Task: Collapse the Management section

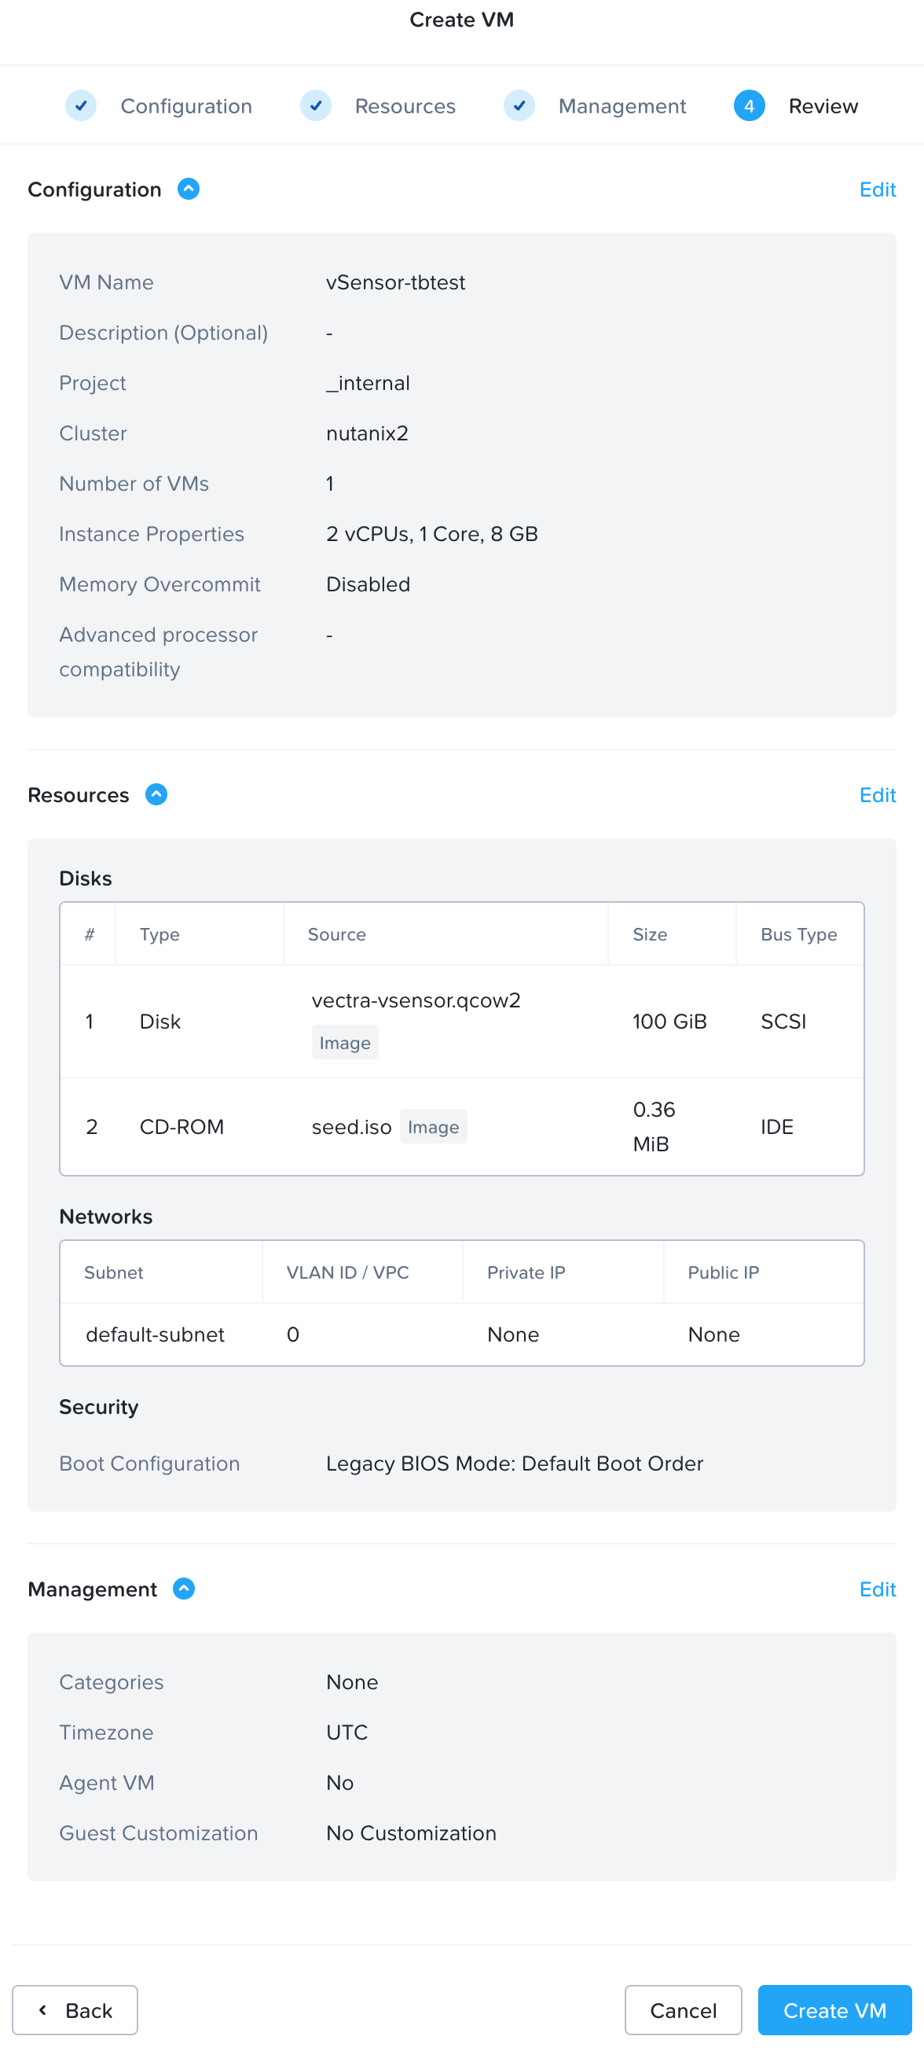Action: pos(184,1589)
